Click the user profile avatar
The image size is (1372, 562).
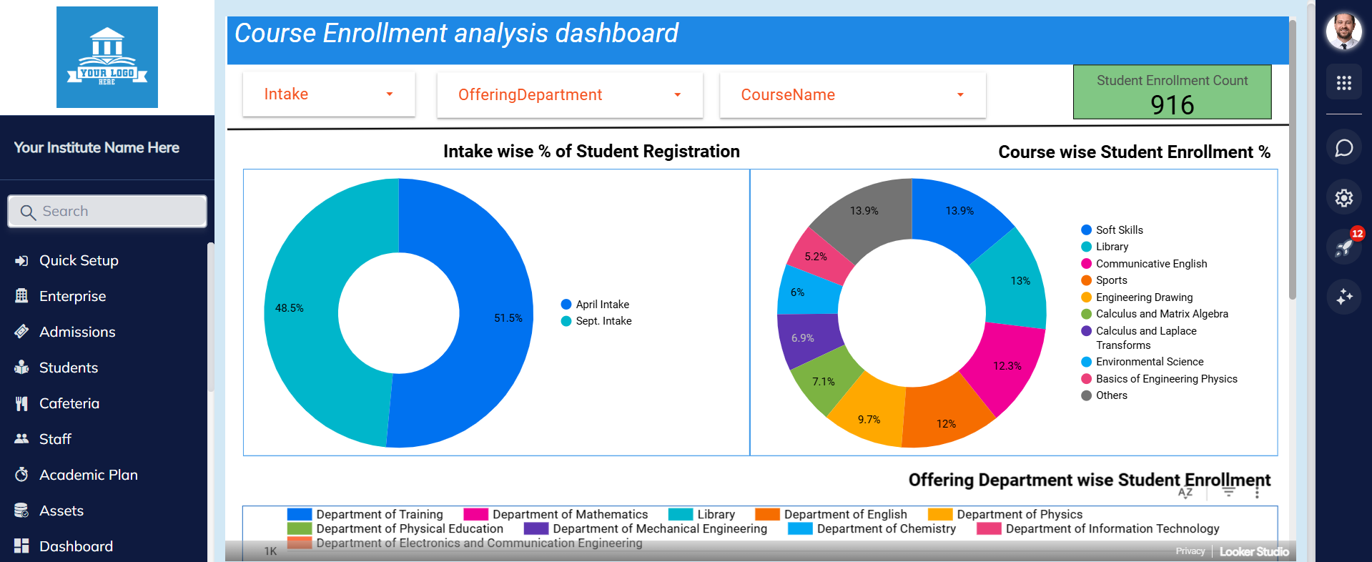(x=1343, y=31)
